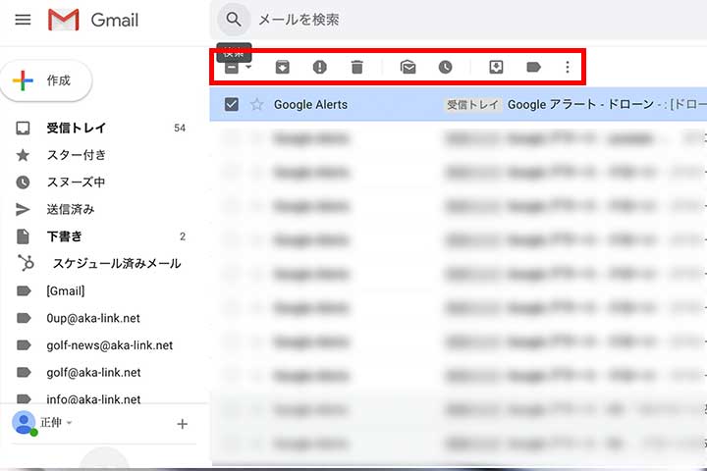This screenshot has height=471, width=707.
Task: Open スケジュール済みメール folder
Action: point(117,263)
